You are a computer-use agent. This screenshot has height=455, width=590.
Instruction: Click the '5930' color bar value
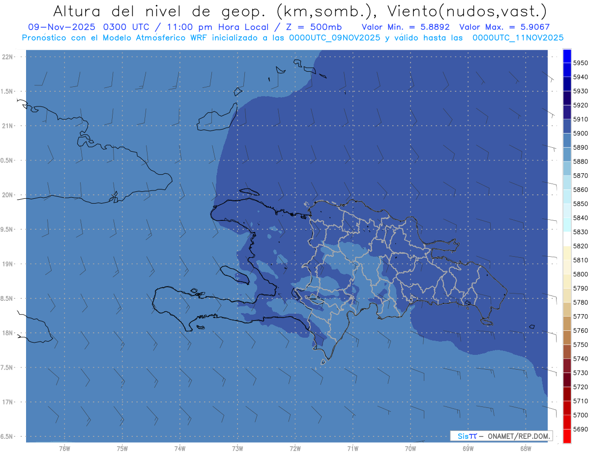[x=581, y=91]
